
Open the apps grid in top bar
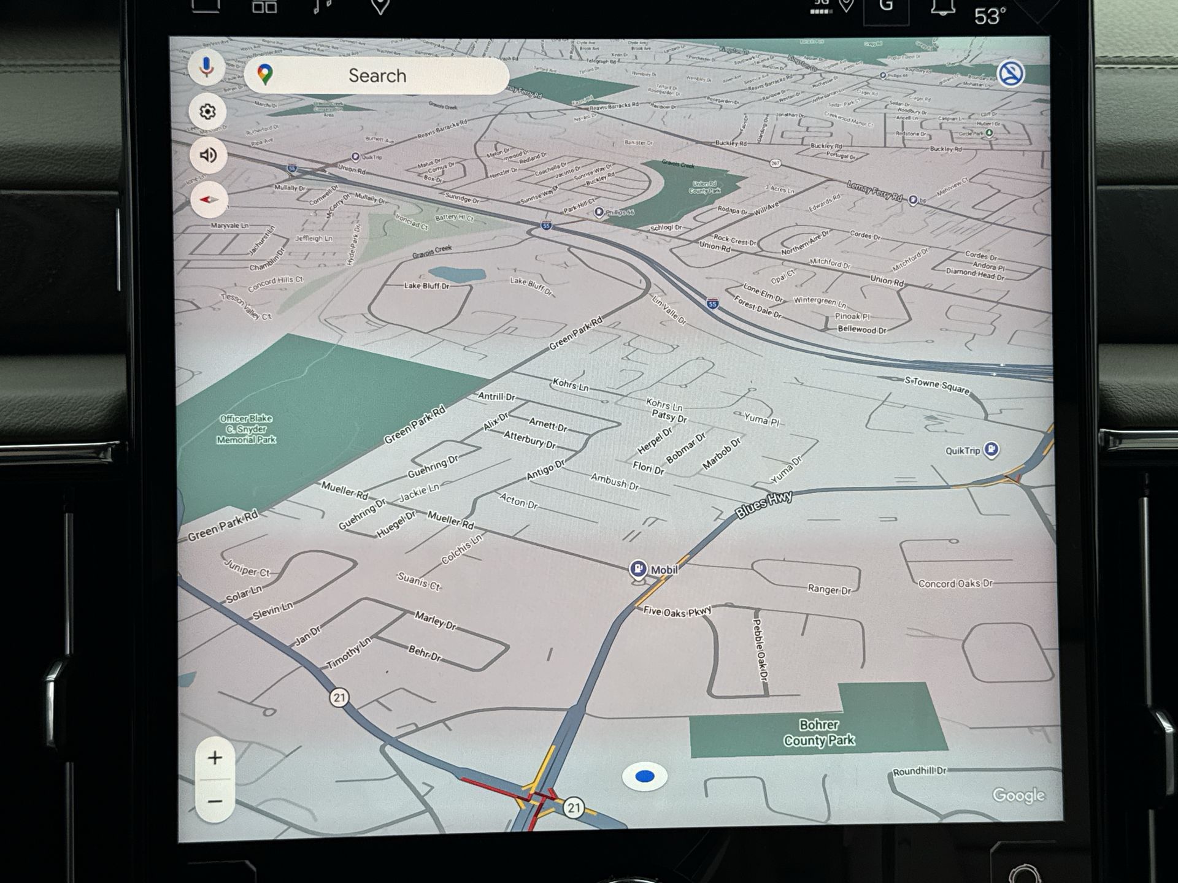264,6
